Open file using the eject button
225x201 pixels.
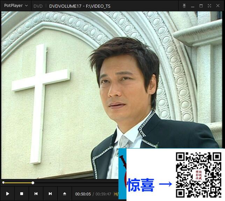click(65, 194)
